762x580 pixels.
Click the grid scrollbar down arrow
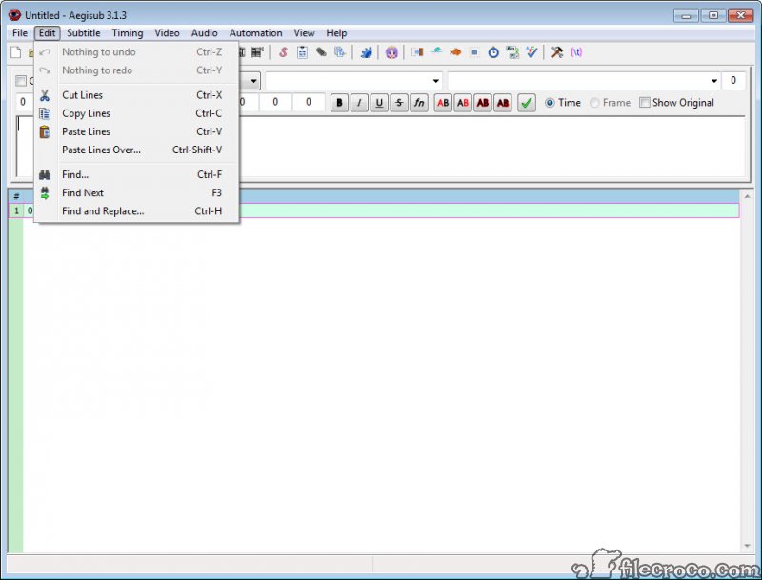(x=747, y=547)
